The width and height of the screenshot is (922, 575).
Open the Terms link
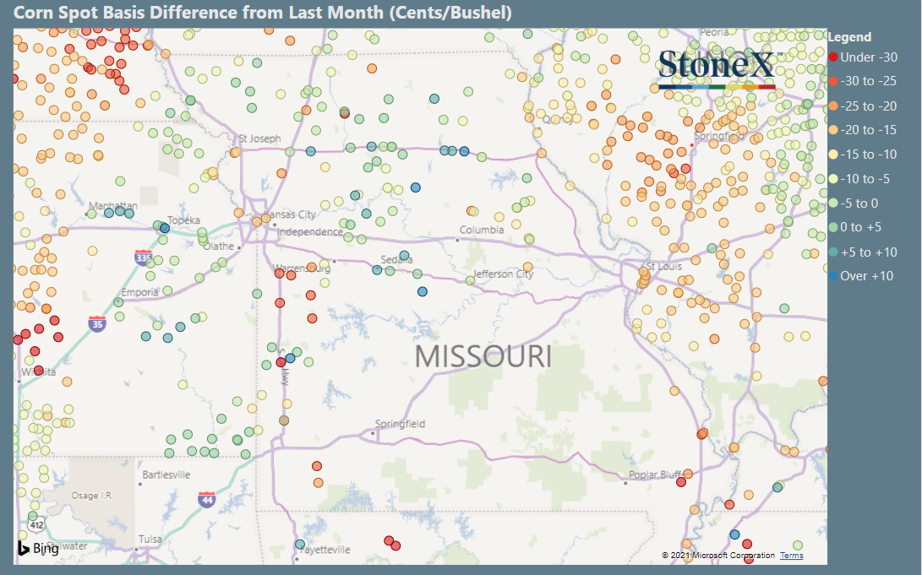click(x=792, y=555)
